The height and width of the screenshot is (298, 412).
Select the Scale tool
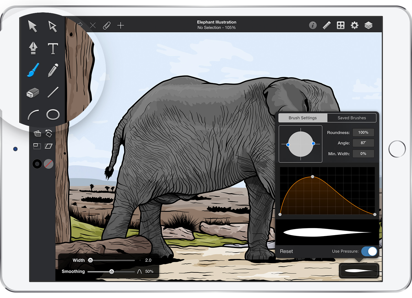[x=37, y=146]
